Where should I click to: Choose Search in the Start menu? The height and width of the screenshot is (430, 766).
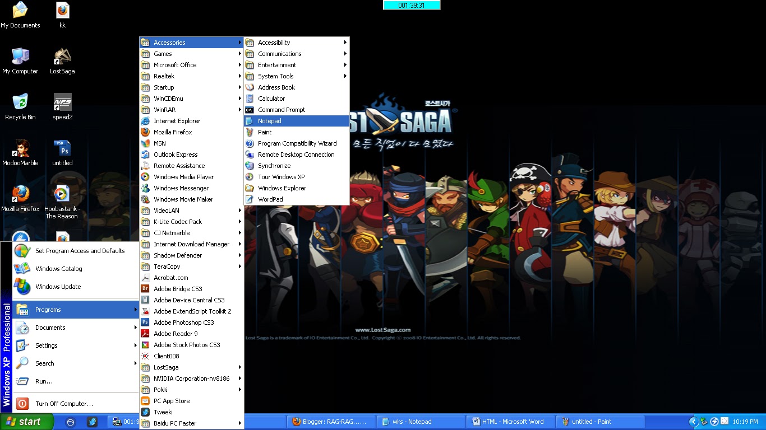point(76,363)
